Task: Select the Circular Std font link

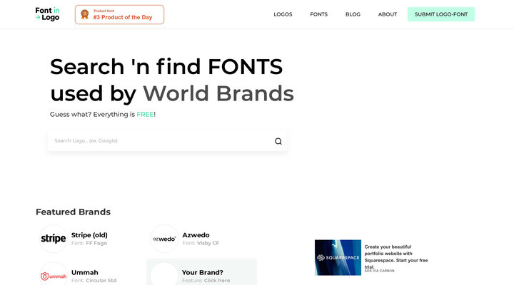Action: pyautogui.click(x=101, y=281)
